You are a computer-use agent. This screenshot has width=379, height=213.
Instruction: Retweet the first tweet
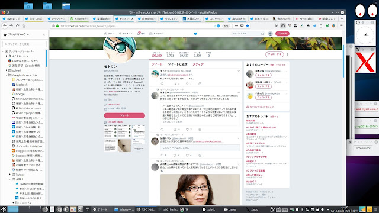[x=175, y=83]
